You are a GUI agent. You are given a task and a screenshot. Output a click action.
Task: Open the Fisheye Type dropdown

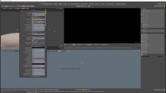click(38, 40)
